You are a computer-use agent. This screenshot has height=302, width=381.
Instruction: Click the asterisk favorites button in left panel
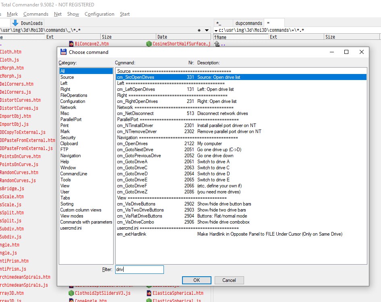(199, 30)
